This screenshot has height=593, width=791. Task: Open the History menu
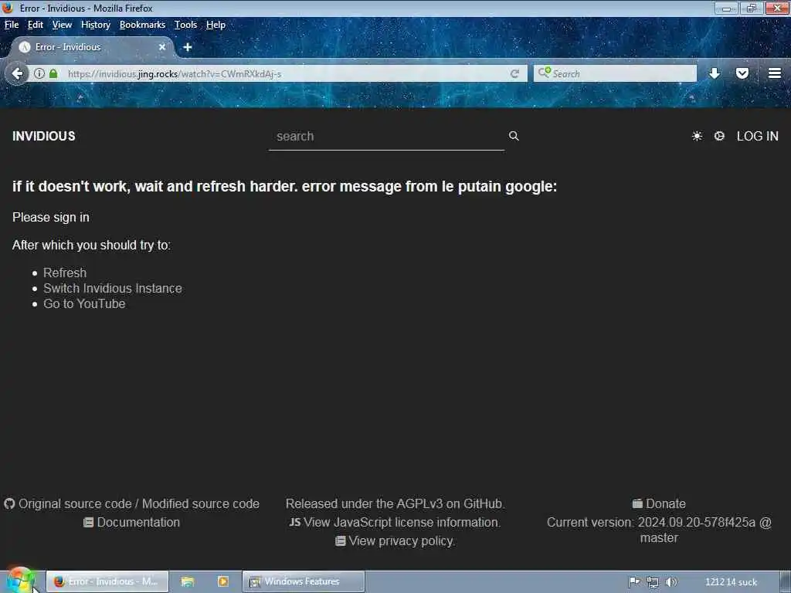(x=95, y=25)
